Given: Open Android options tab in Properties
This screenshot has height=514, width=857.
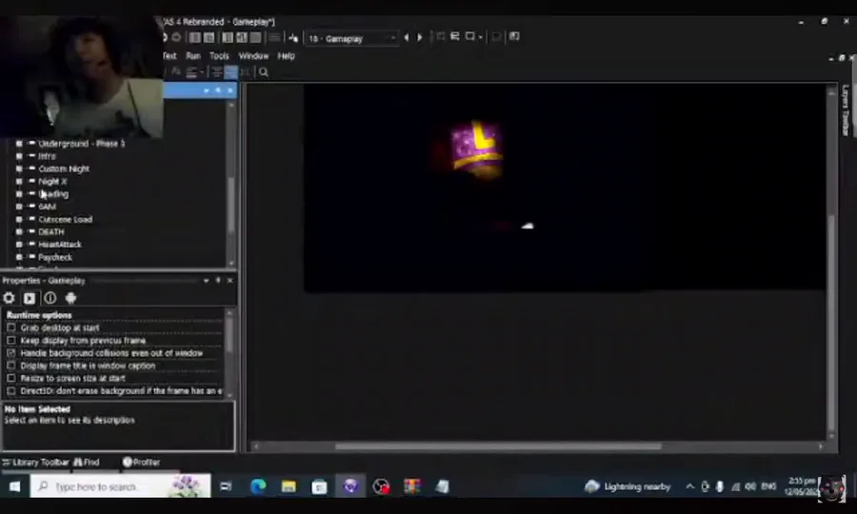Looking at the screenshot, I should tap(70, 298).
